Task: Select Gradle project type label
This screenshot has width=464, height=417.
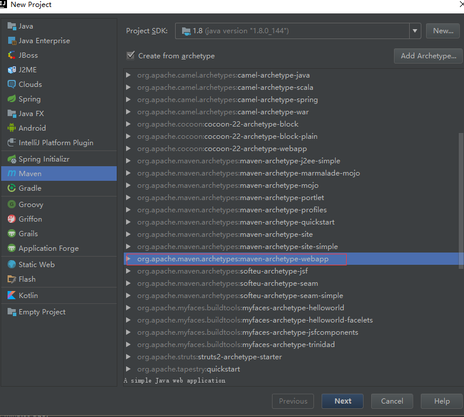Action: point(30,188)
